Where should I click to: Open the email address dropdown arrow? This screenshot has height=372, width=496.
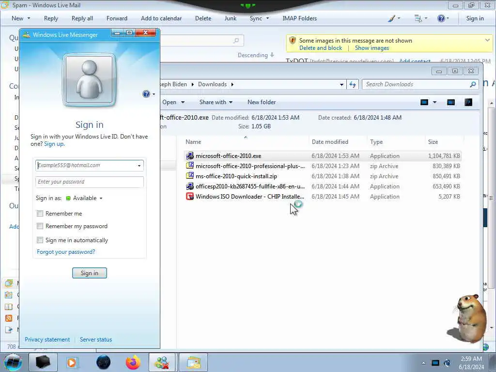139,166
